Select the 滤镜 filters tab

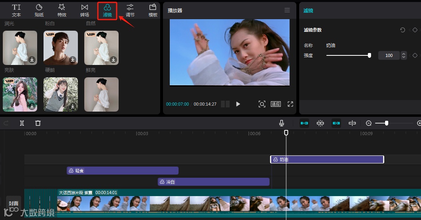click(107, 11)
